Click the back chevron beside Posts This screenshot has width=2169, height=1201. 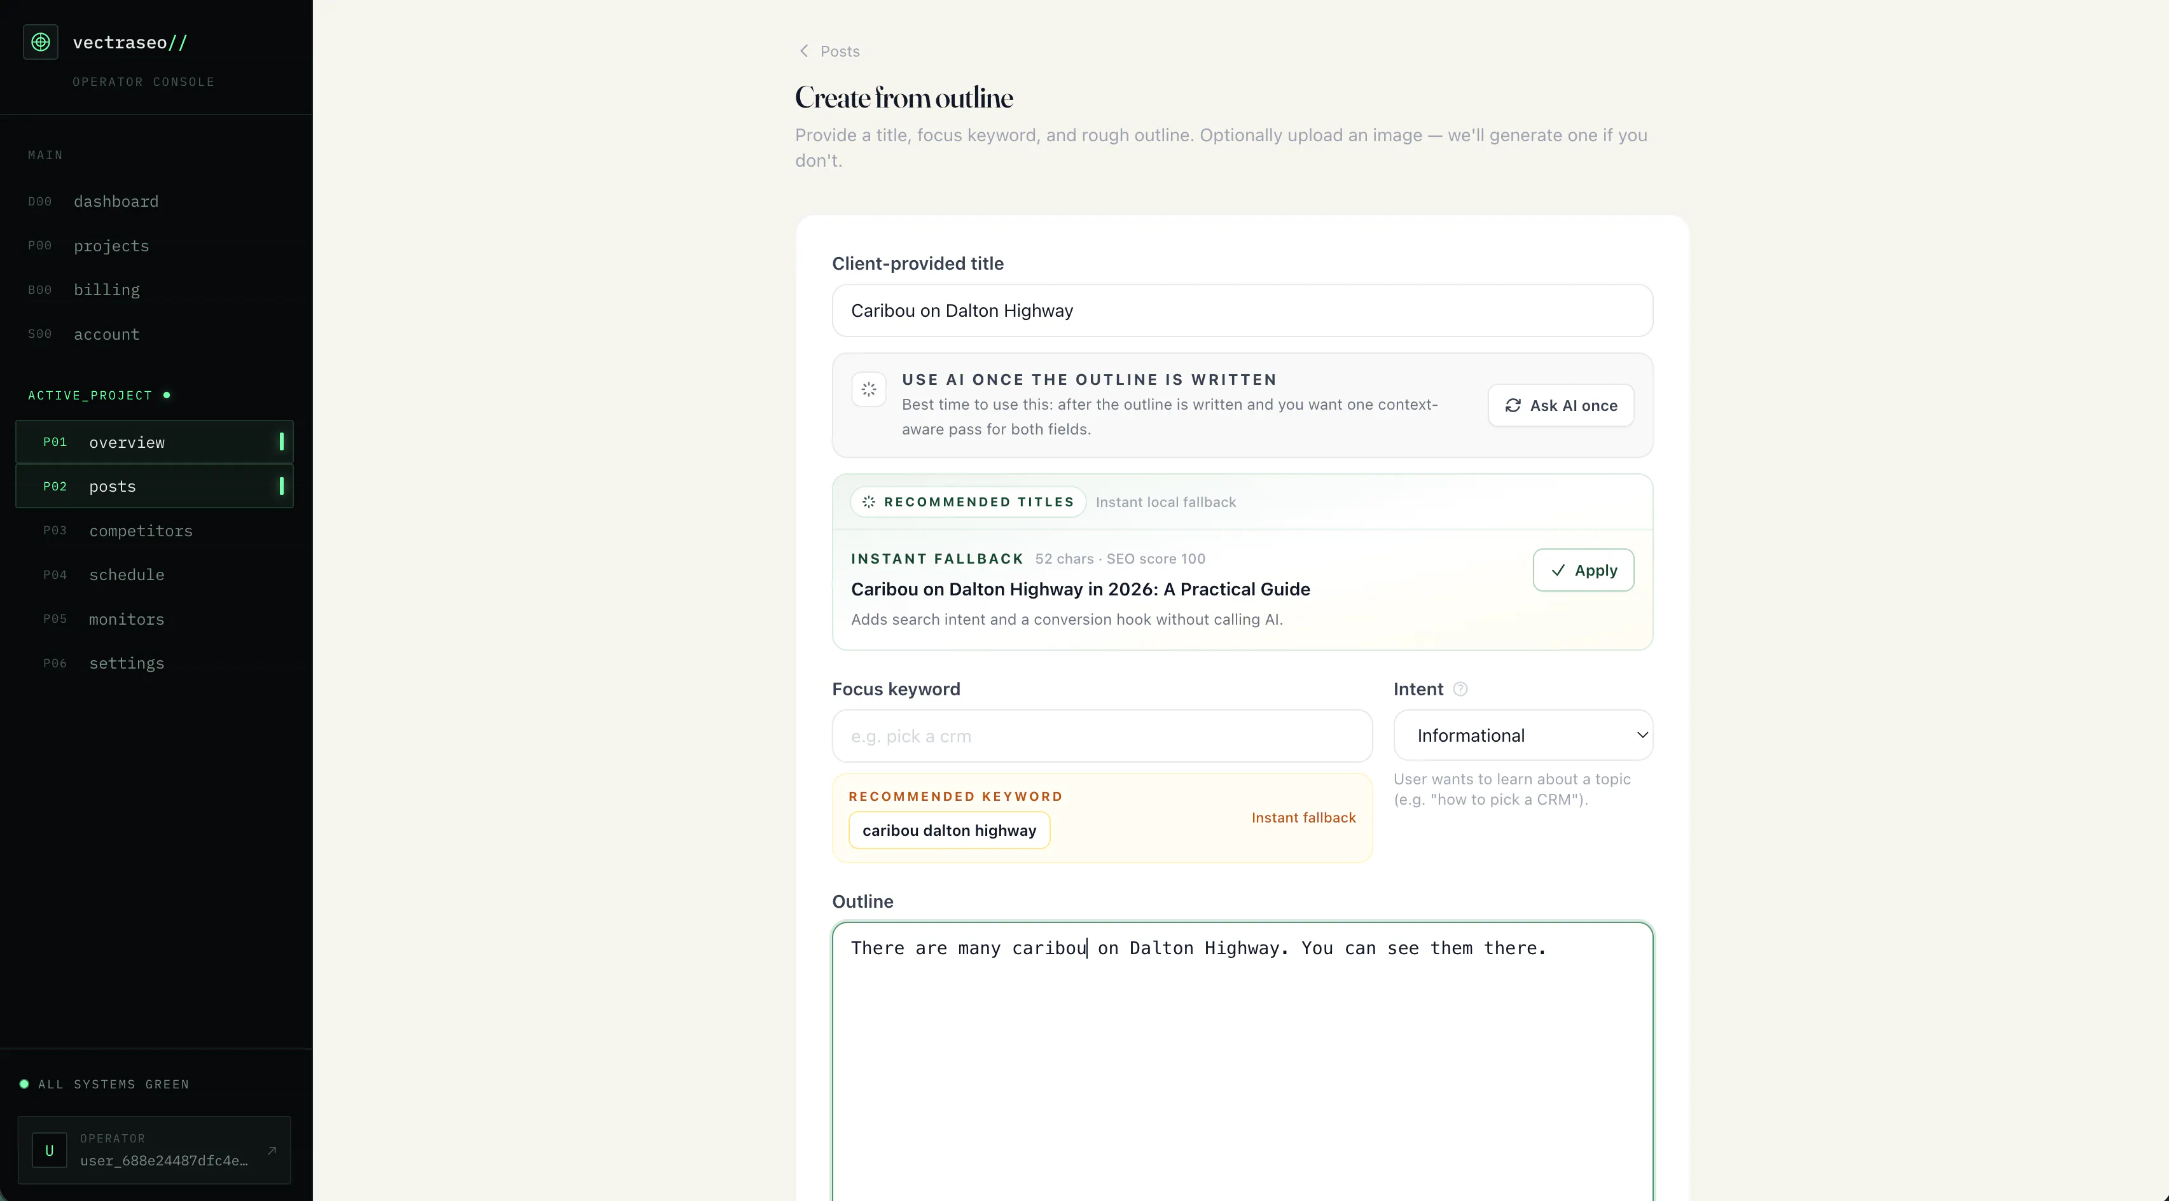[x=803, y=52]
